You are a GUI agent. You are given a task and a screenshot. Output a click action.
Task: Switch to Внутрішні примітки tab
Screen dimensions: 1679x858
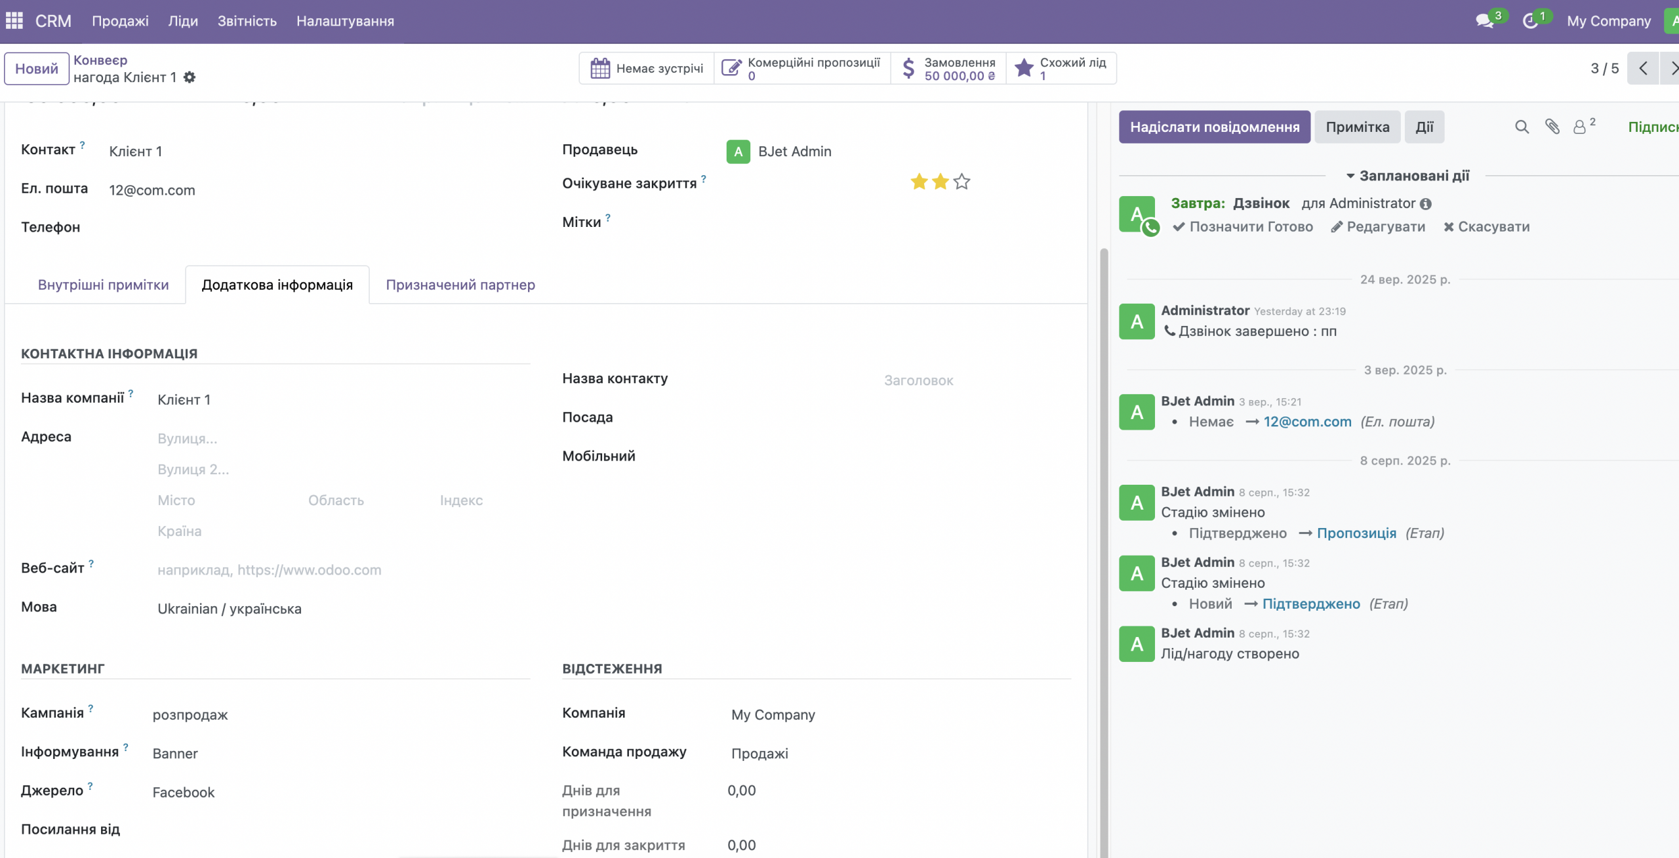click(x=103, y=285)
